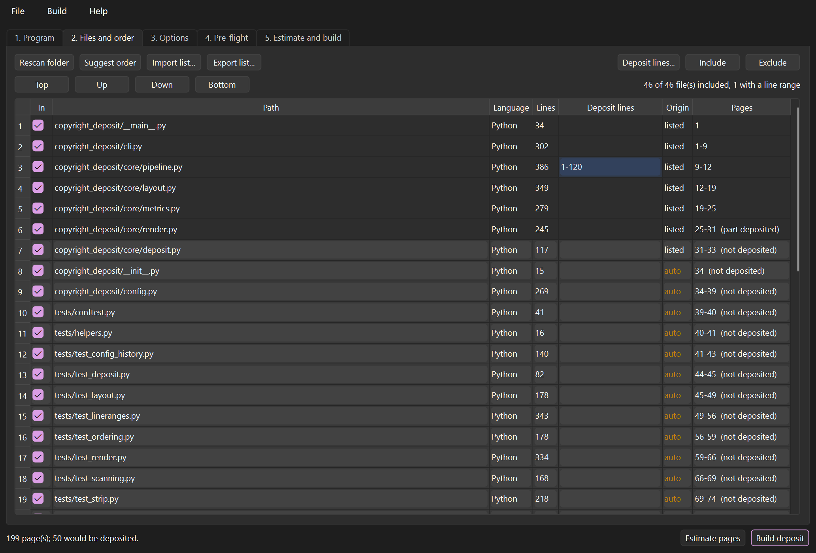The image size is (816, 553).
Task: Click the Exclude button
Action: coord(773,62)
